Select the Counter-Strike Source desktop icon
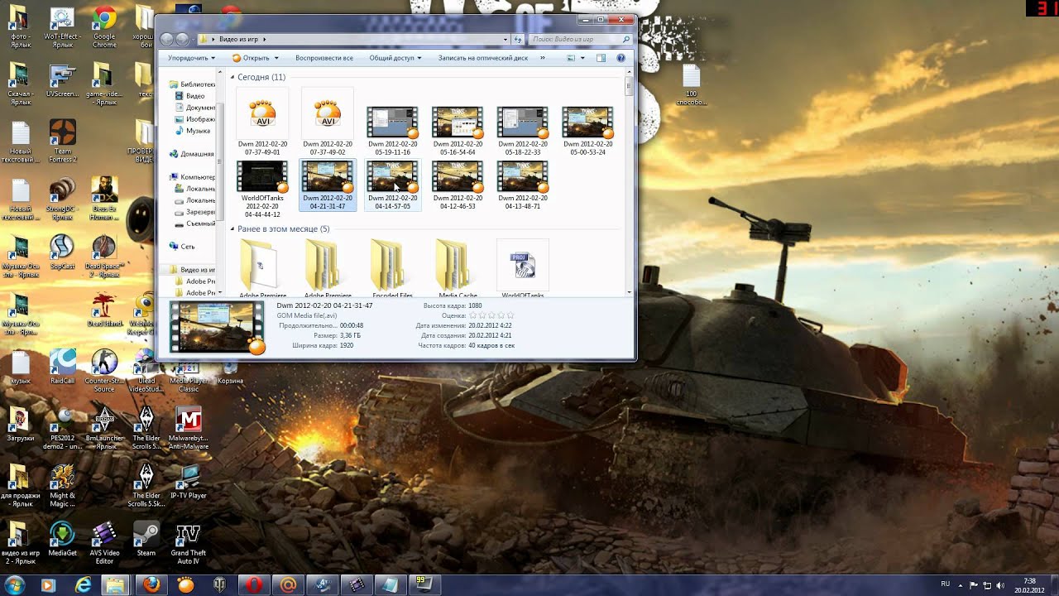Screen dimensions: 1059x596 (104, 371)
